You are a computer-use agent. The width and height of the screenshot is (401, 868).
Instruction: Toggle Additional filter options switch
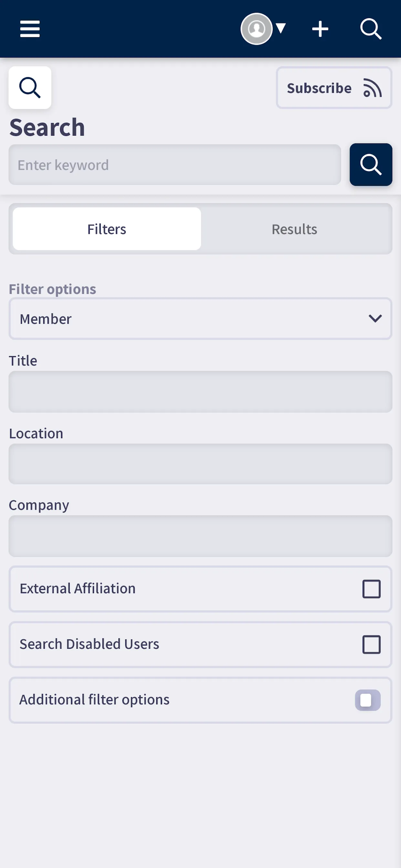pyautogui.click(x=368, y=700)
